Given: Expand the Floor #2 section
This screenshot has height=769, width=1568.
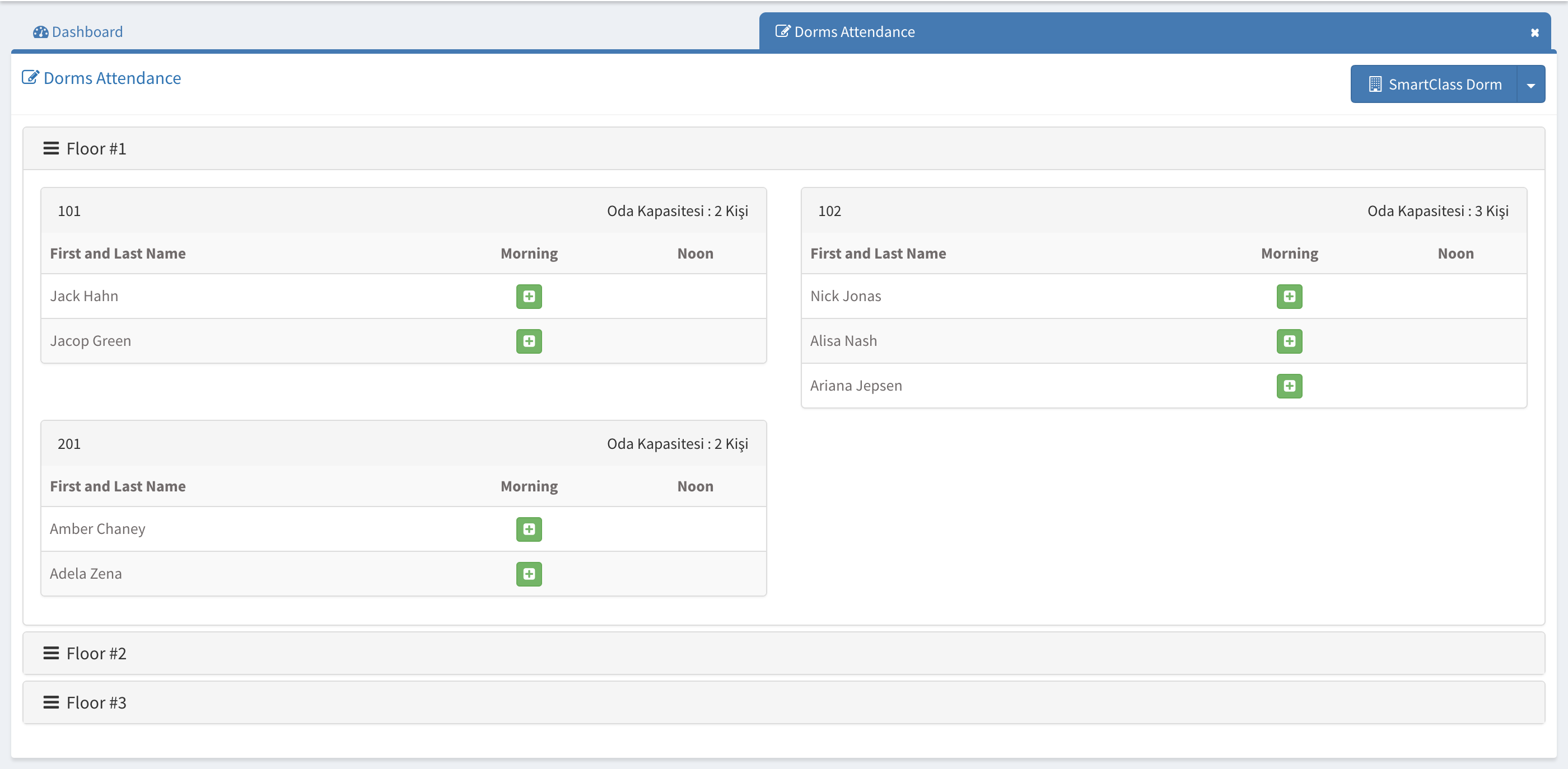Looking at the screenshot, I should coord(96,653).
